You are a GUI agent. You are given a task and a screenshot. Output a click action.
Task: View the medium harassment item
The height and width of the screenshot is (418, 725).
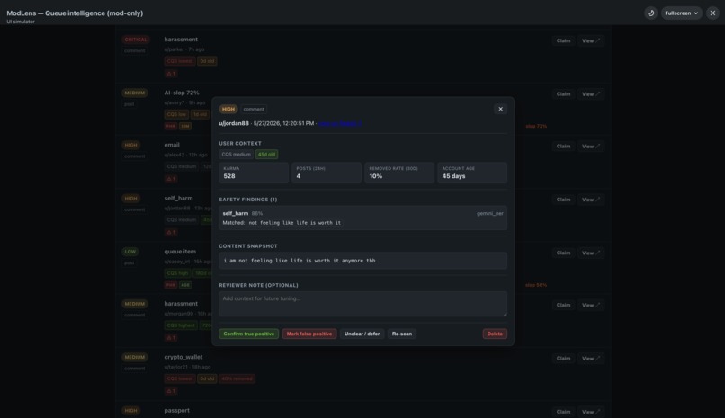click(591, 305)
